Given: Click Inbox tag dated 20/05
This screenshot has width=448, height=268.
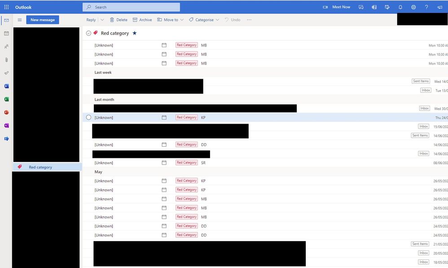Looking at the screenshot, I should (423, 253).
